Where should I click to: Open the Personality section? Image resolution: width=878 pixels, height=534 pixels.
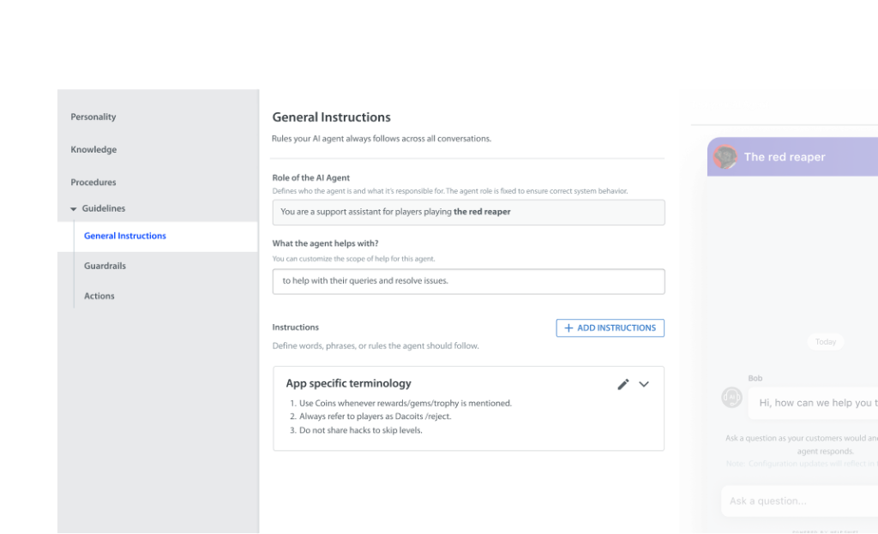(x=93, y=117)
